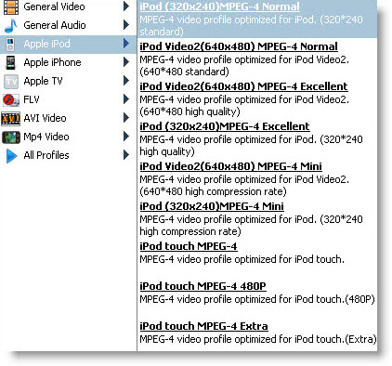Click description '(640*480 high compression rate)'

point(213,191)
